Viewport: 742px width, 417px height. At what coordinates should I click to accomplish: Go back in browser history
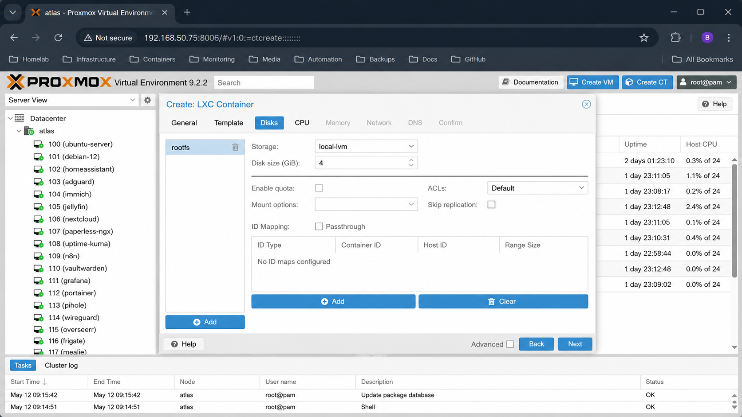click(14, 38)
